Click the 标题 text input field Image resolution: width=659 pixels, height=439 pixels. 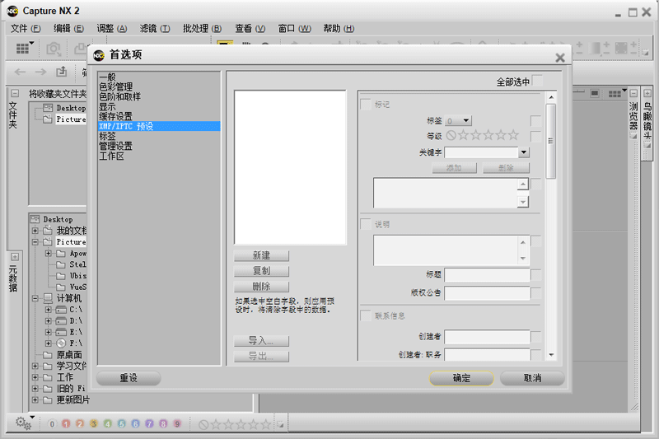tap(487, 275)
